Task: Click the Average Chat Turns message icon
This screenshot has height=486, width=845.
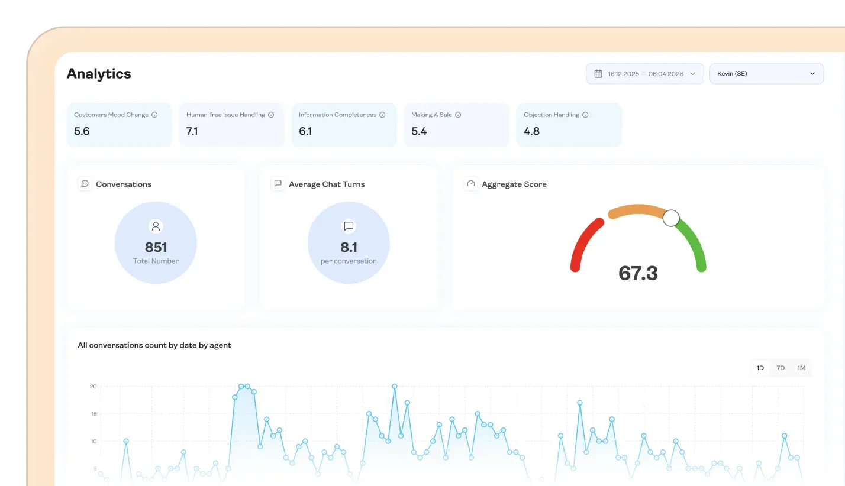Action: click(278, 184)
